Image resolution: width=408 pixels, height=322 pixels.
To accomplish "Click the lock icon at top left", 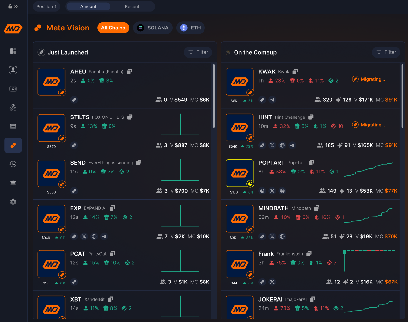I will pos(10,6).
